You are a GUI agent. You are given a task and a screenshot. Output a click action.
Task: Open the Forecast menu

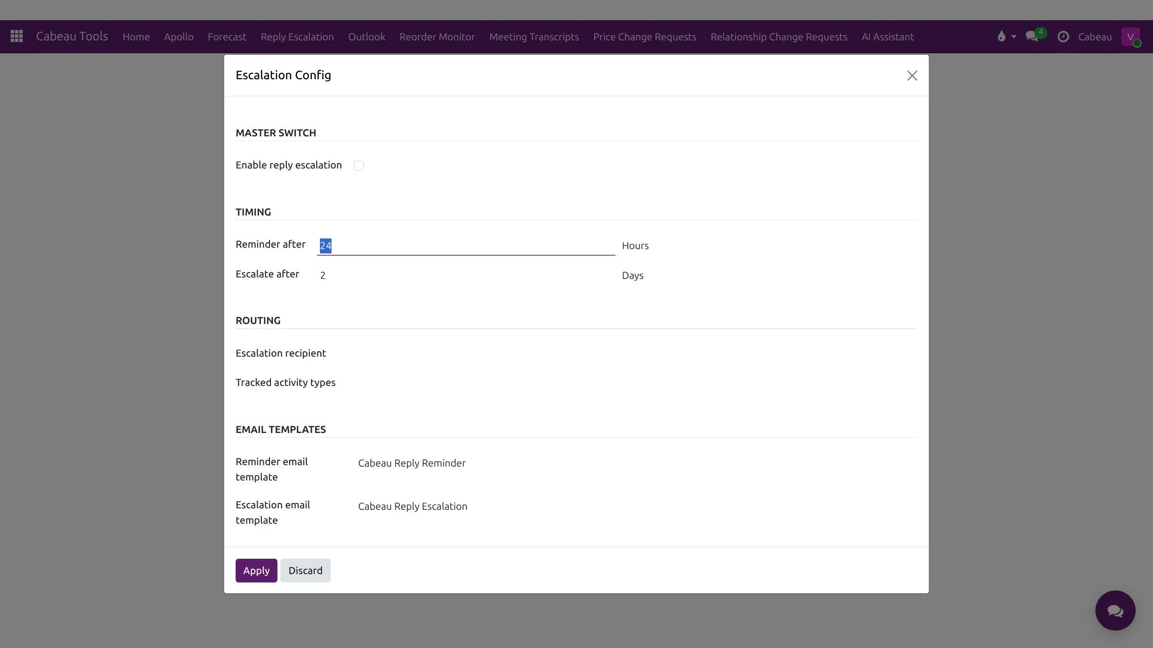click(227, 36)
